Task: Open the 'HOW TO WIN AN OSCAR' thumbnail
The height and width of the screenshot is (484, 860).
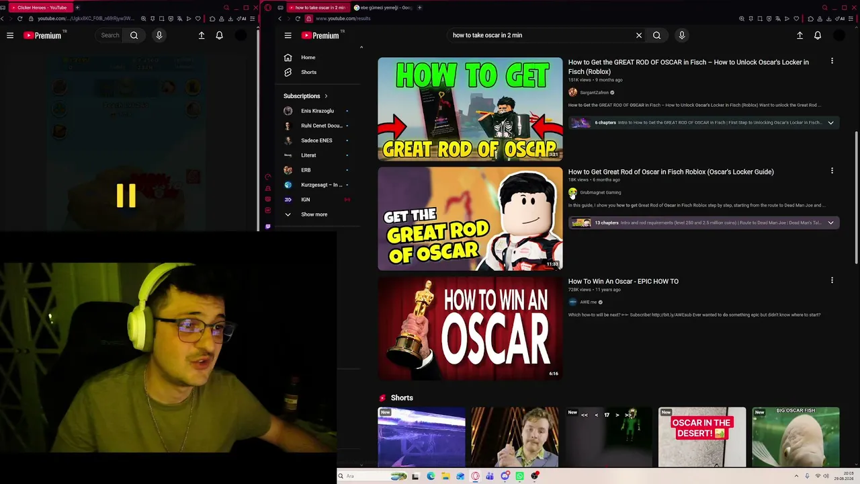Action: click(470, 328)
